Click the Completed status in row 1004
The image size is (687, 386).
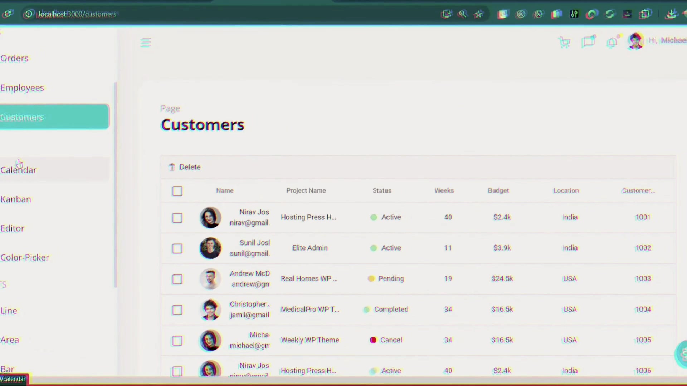tap(386, 310)
